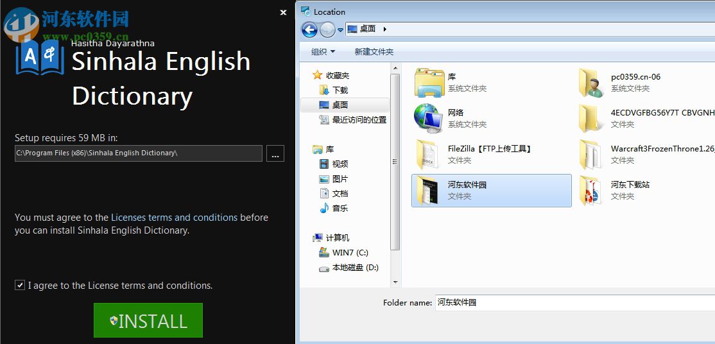The image size is (715, 344).
Task: Click the Folder name input field
Action: (x=574, y=302)
